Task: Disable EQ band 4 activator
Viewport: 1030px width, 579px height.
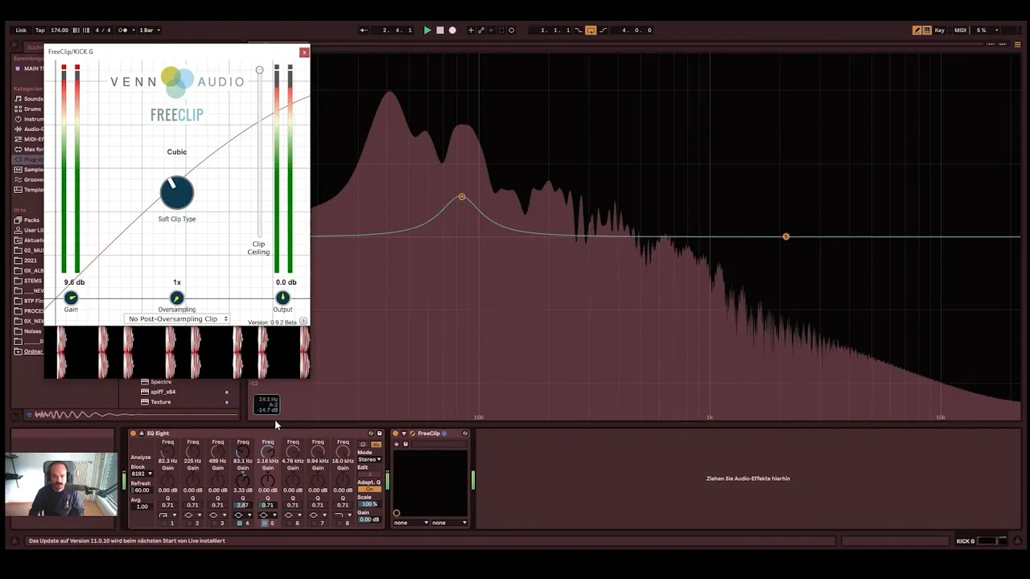Action: pos(240,524)
